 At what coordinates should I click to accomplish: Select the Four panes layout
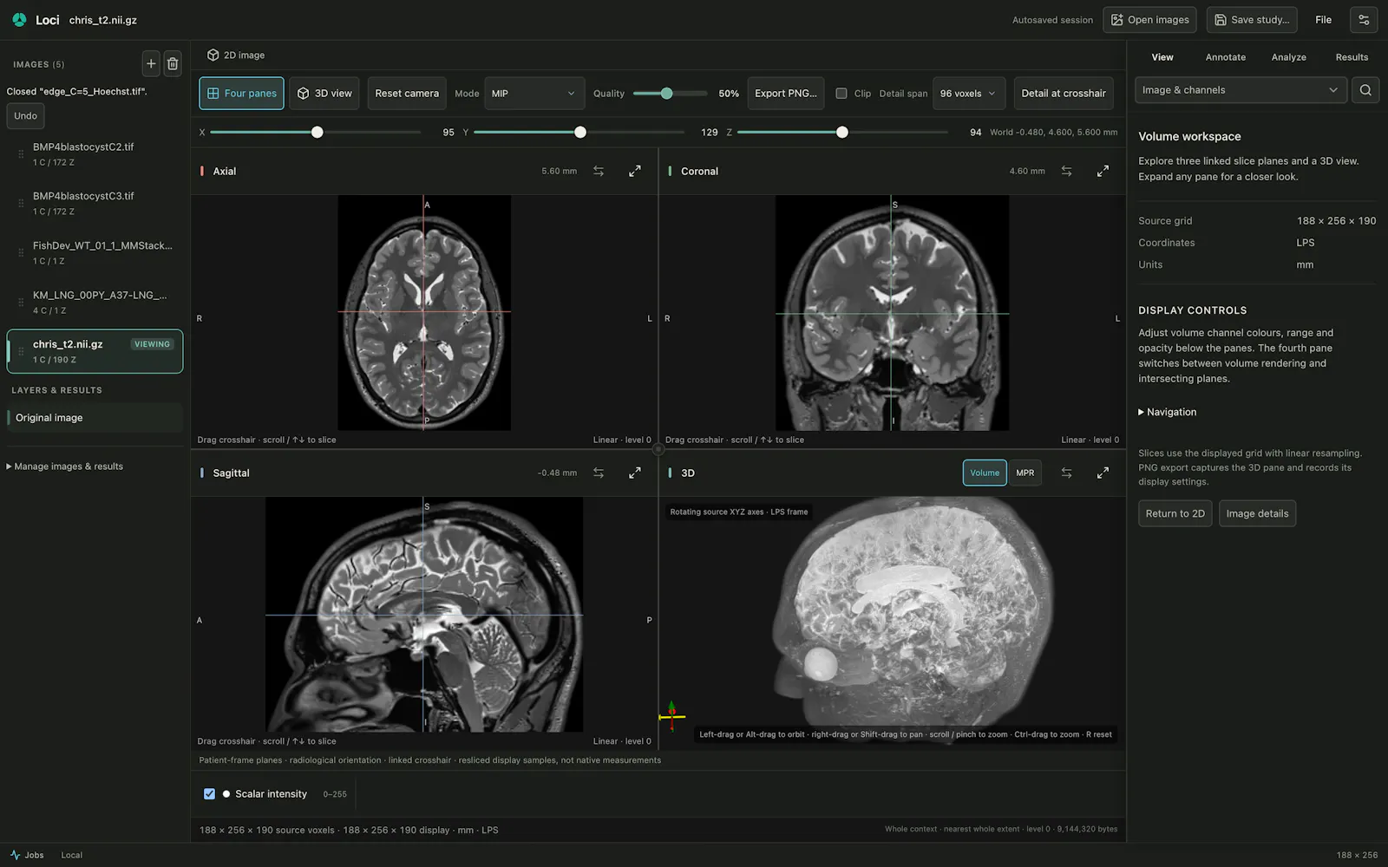click(241, 93)
